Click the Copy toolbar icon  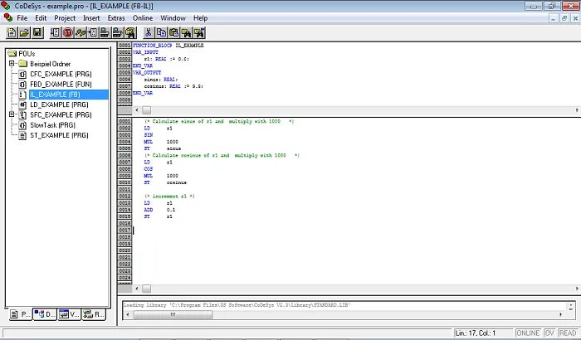[x=161, y=33]
